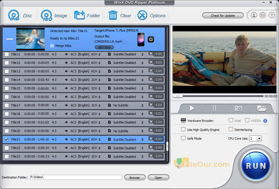Screen dimensions: 279x189
Task: Open the DVD Folder source
Action: [79, 16]
